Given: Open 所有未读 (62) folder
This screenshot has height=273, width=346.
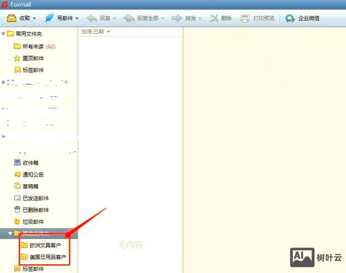Looking at the screenshot, I should [39, 46].
